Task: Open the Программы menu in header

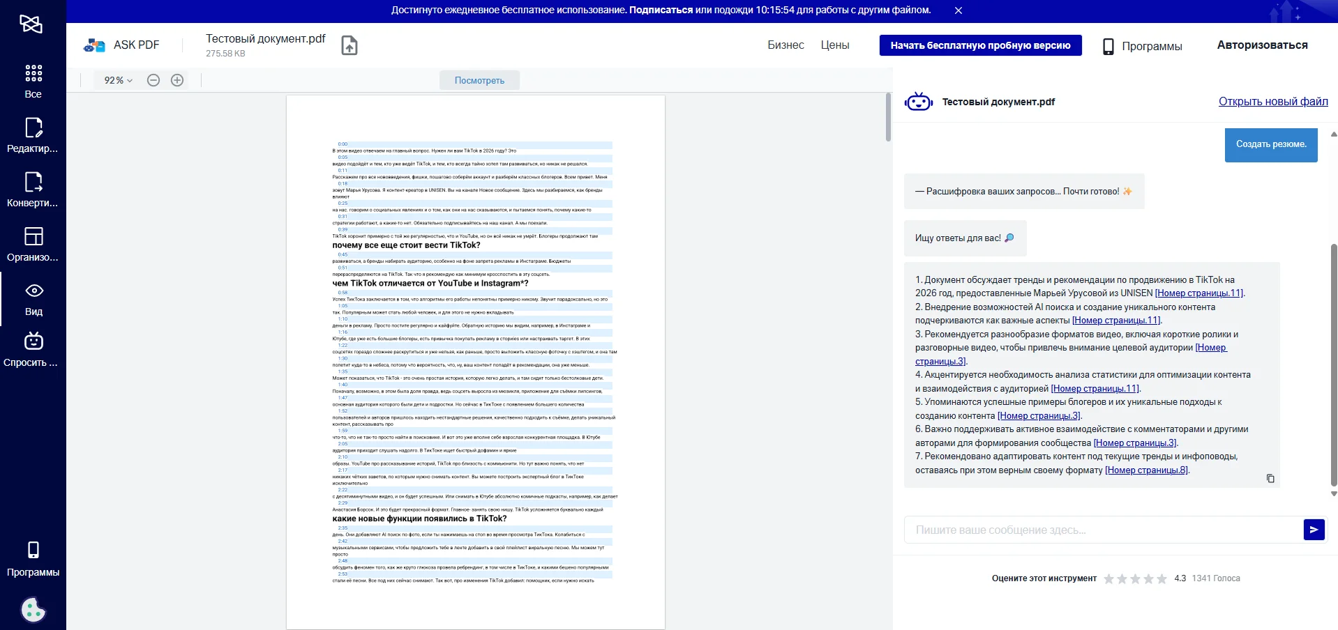Action: tap(1142, 46)
